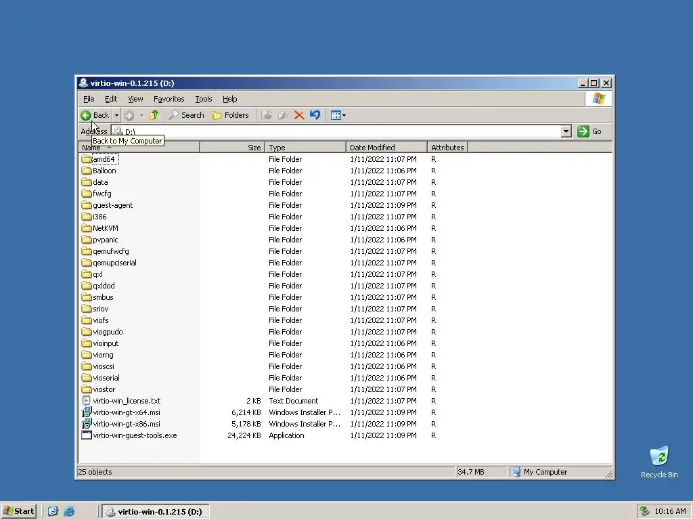Select the viorng folder icon

[x=87, y=355]
